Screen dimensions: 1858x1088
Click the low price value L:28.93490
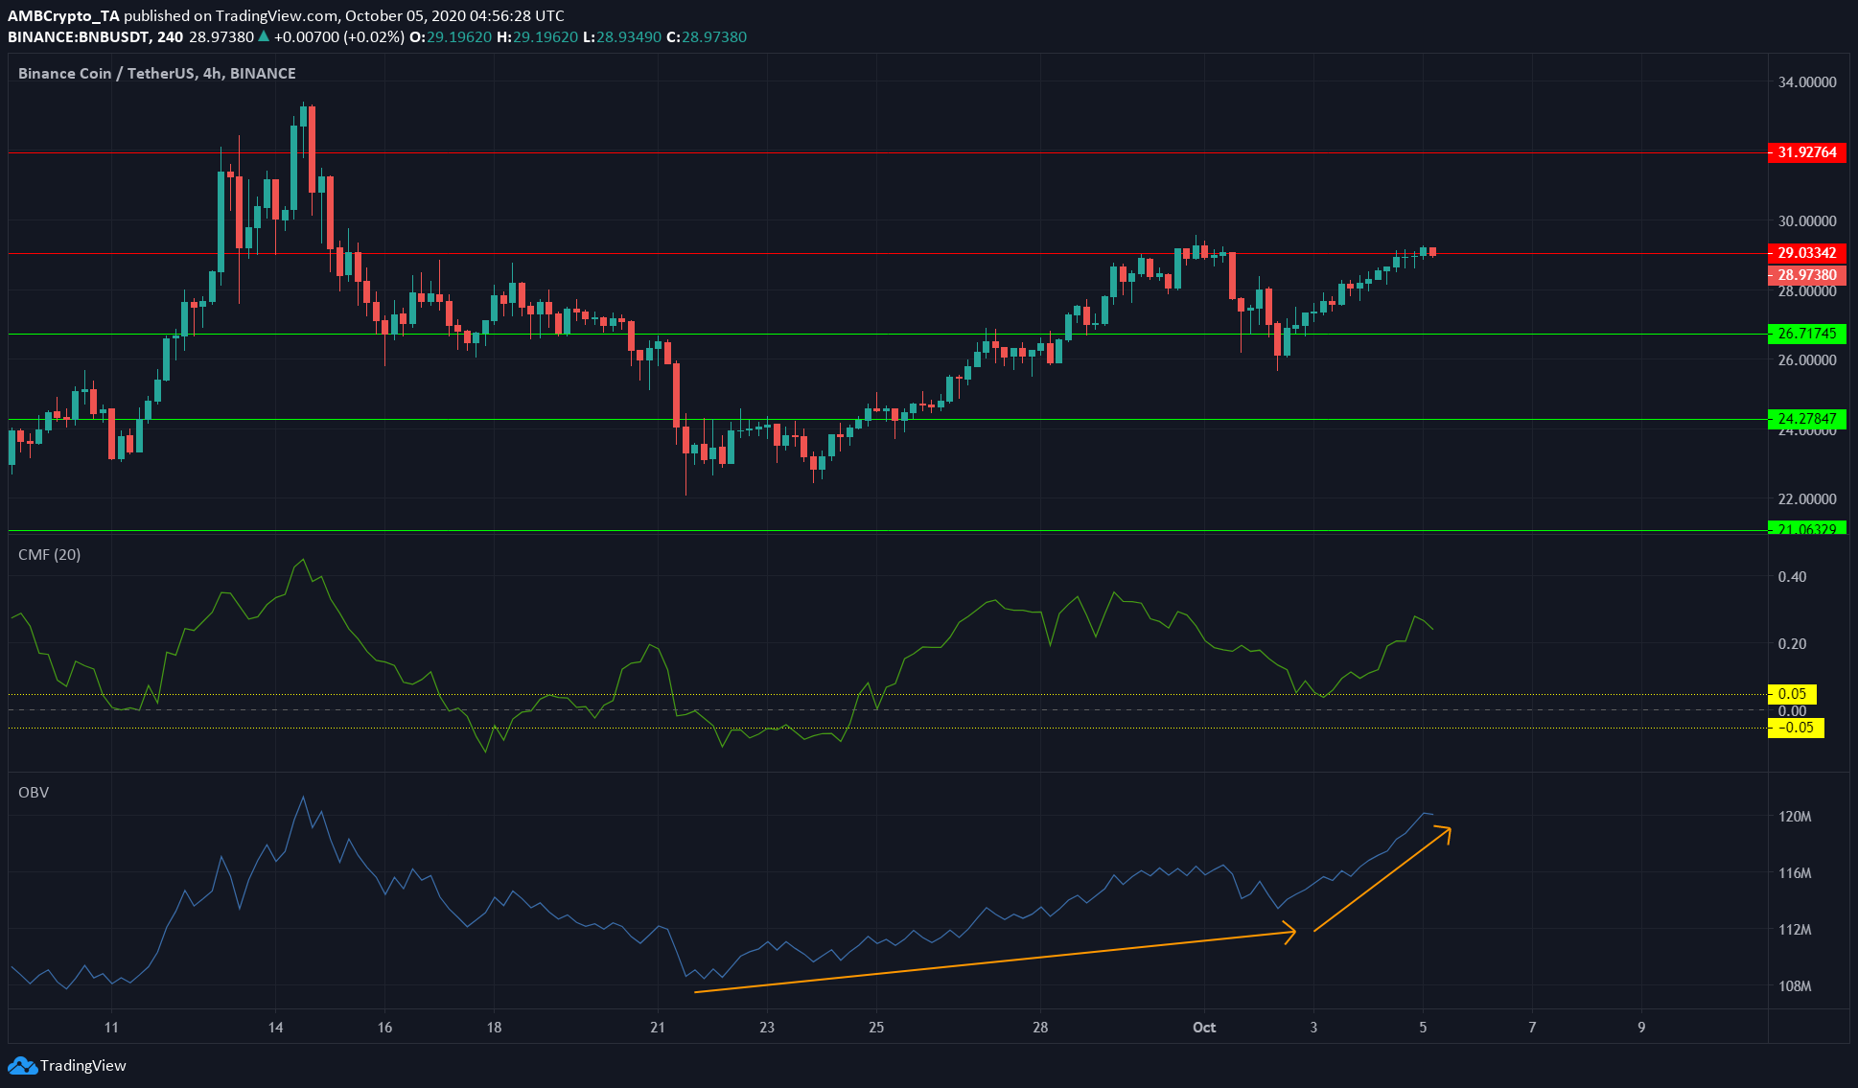click(622, 36)
